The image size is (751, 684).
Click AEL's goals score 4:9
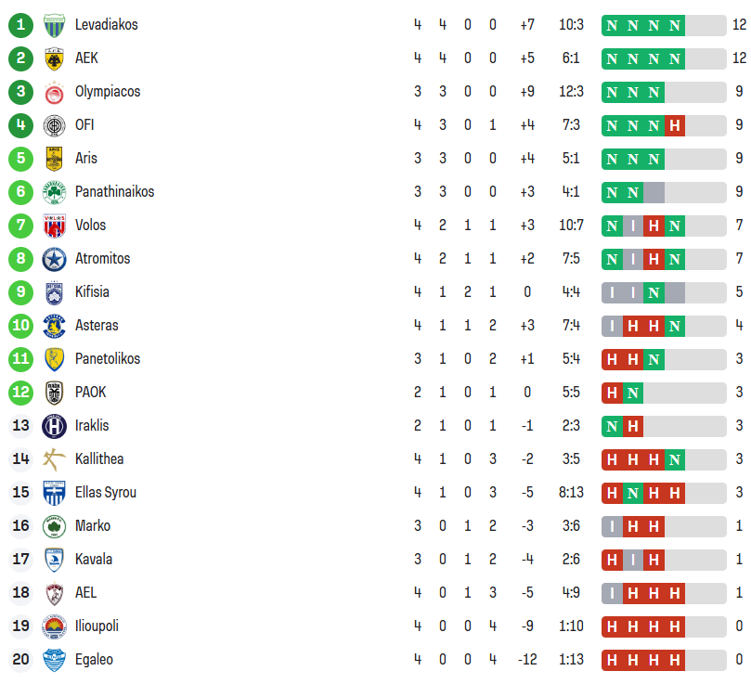(x=571, y=593)
